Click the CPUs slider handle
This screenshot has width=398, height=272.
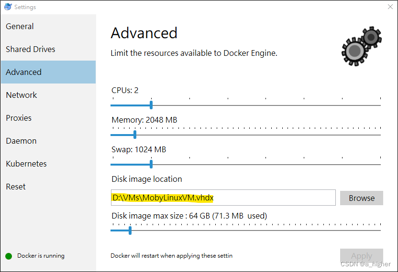pyautogui.click(x=151, y=105)
